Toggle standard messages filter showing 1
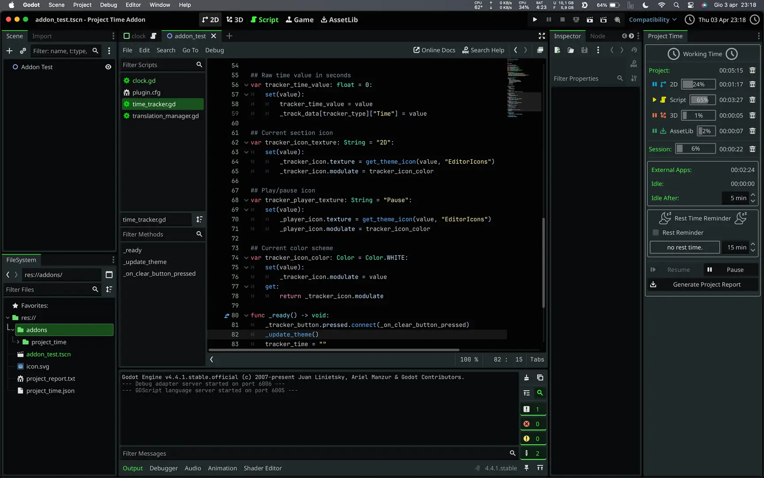This screenshot has height=478, width=764. [533, 409]
